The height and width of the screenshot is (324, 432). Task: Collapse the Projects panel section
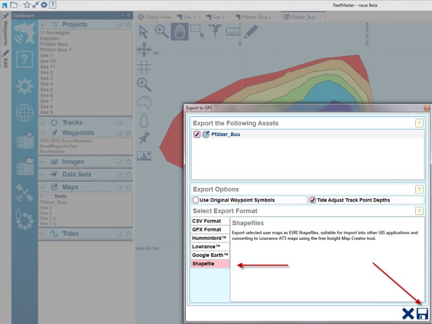(x=43, y=25)
